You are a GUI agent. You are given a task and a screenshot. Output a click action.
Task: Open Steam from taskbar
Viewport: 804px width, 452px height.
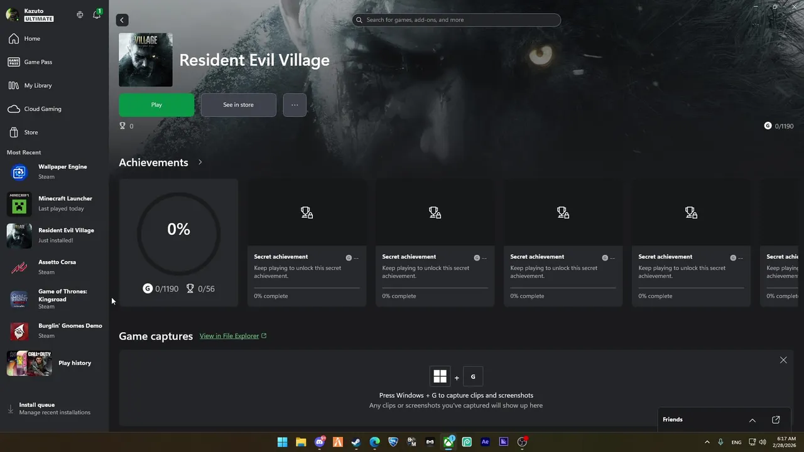click(x=356, y=442)
